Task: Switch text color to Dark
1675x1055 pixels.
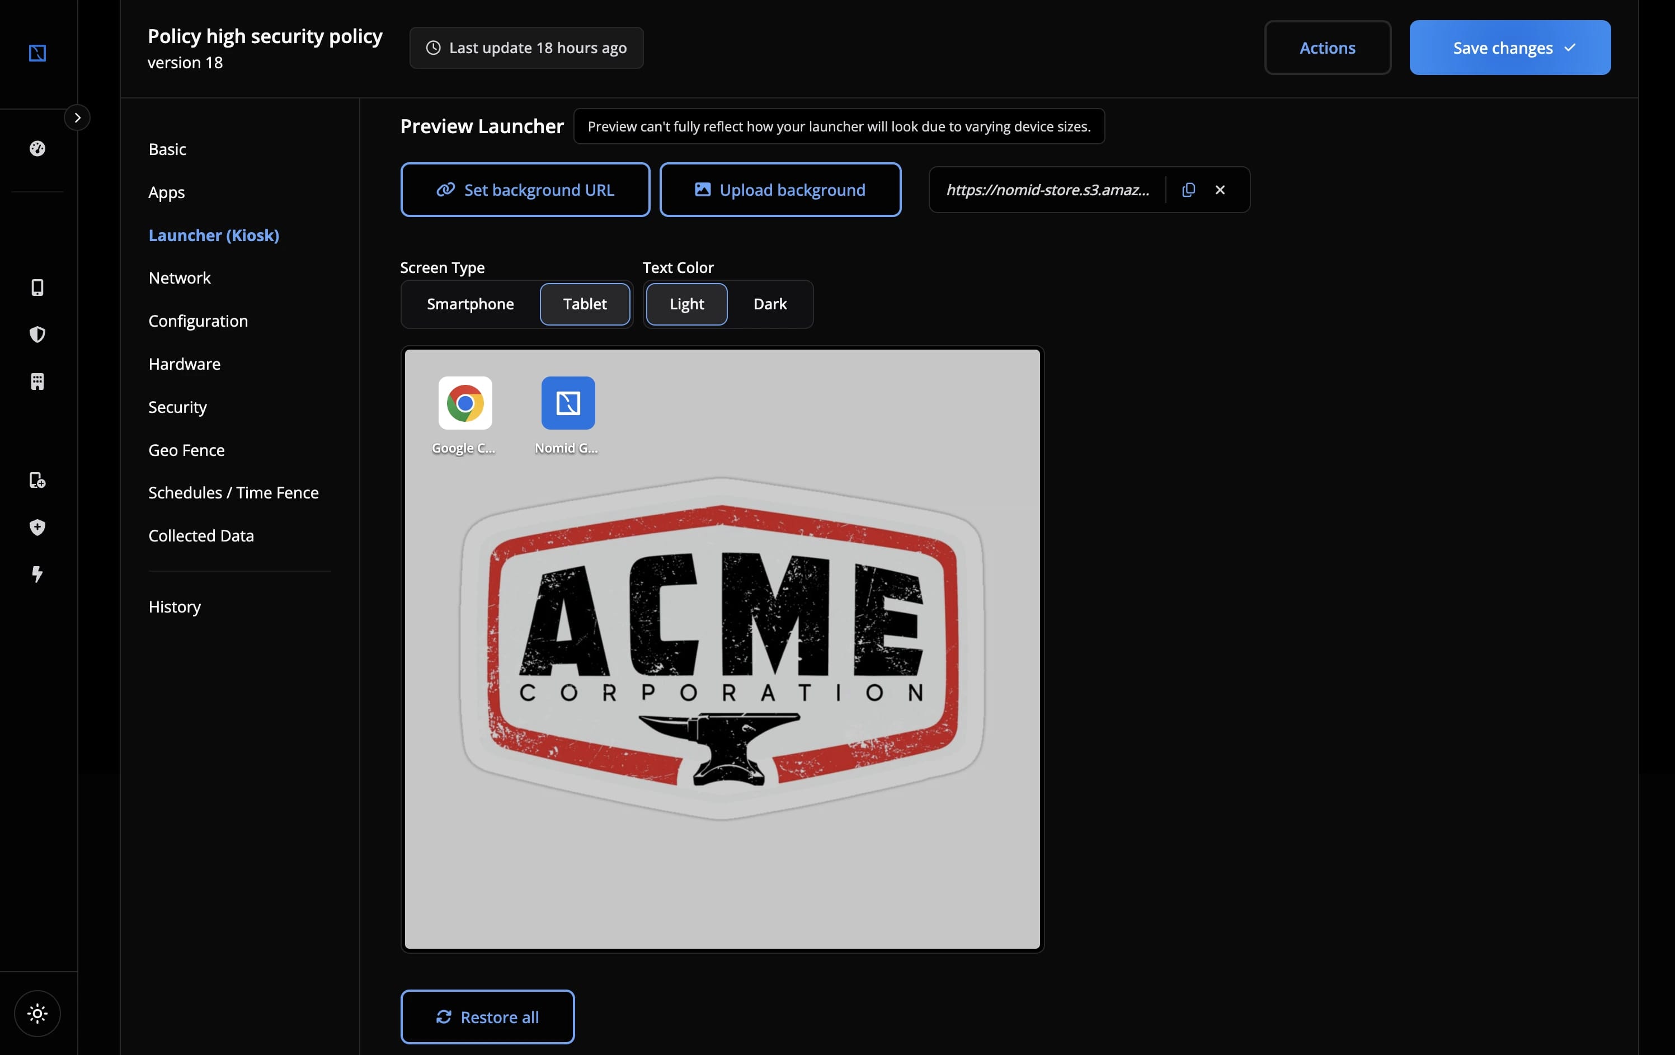Action: 769,304
